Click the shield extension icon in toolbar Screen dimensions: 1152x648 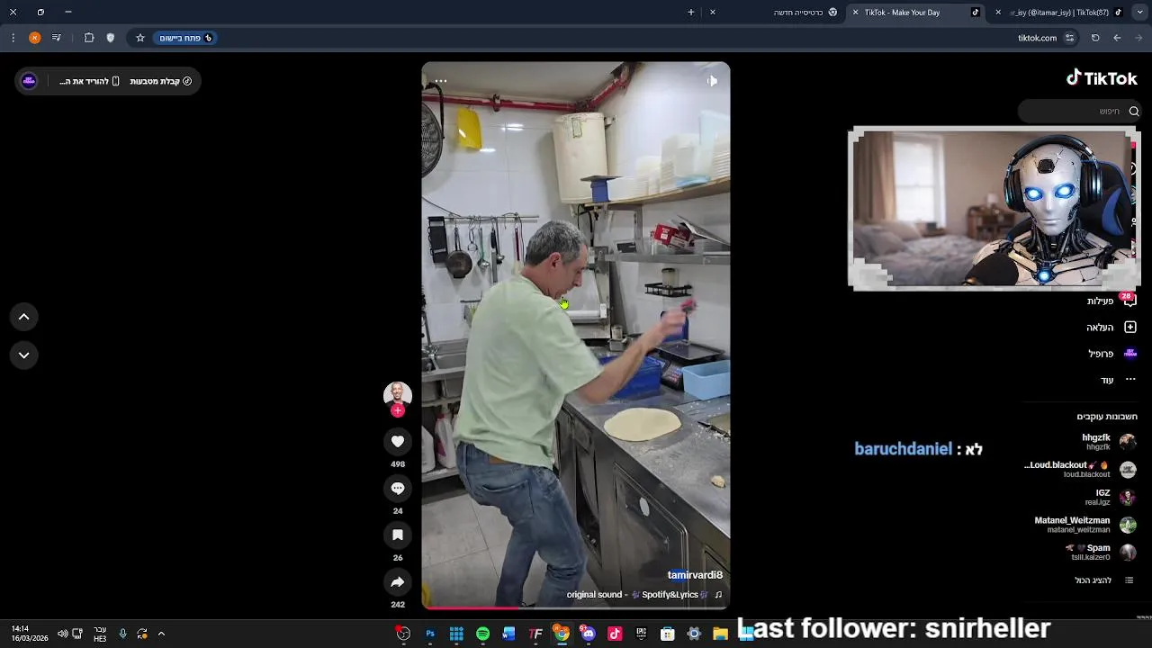[111, 38]
